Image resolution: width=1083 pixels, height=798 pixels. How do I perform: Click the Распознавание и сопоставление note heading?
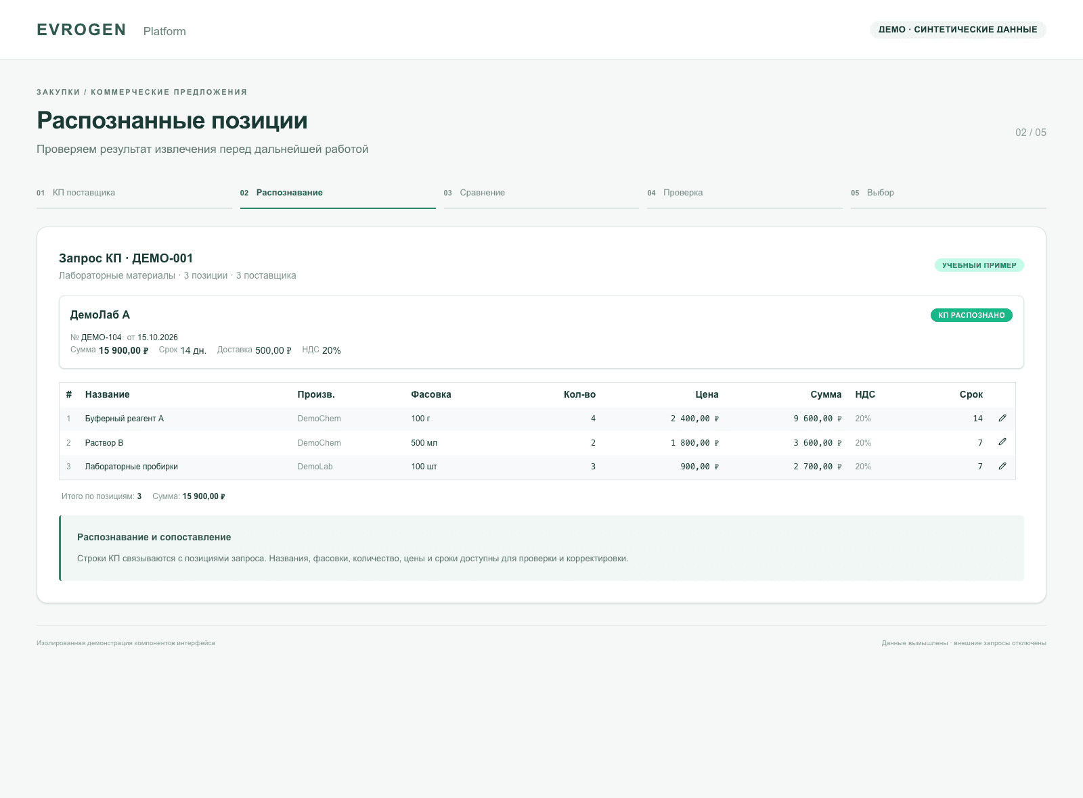(x=154, y=537)
